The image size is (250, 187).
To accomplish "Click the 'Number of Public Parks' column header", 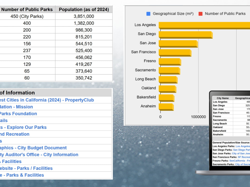I will 27,9.
